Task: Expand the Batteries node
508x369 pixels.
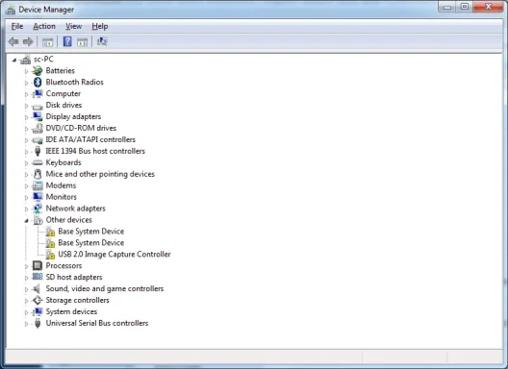Action: [27, 71]
